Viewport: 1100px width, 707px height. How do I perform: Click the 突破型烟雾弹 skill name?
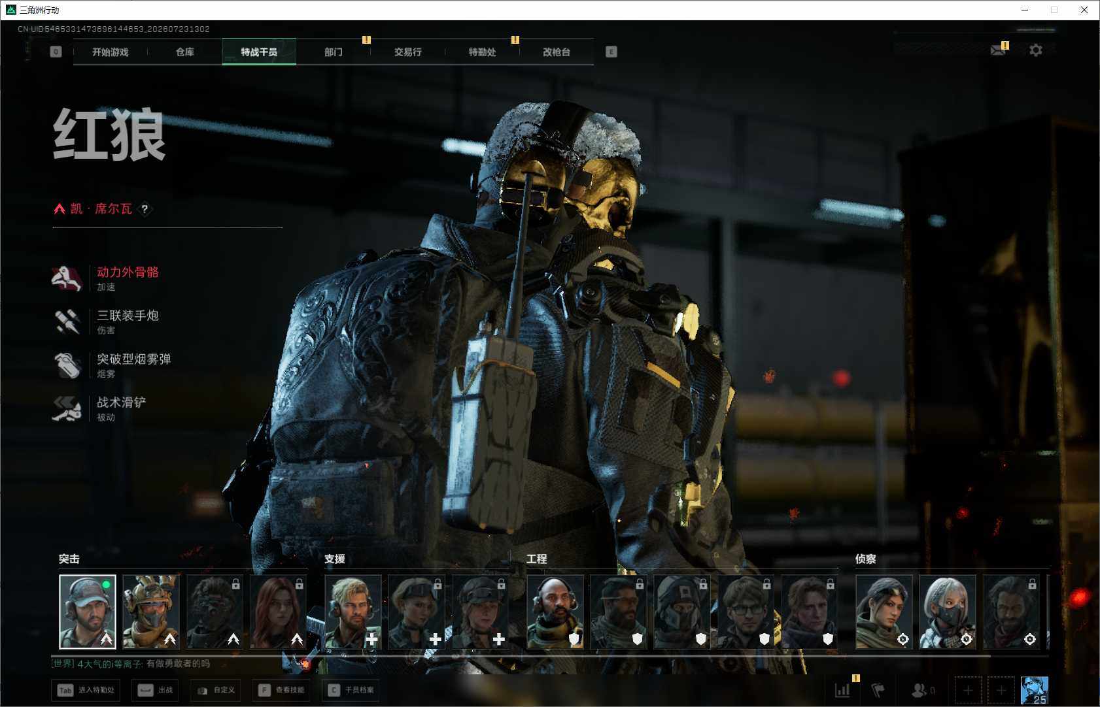[x=134, y=359]
